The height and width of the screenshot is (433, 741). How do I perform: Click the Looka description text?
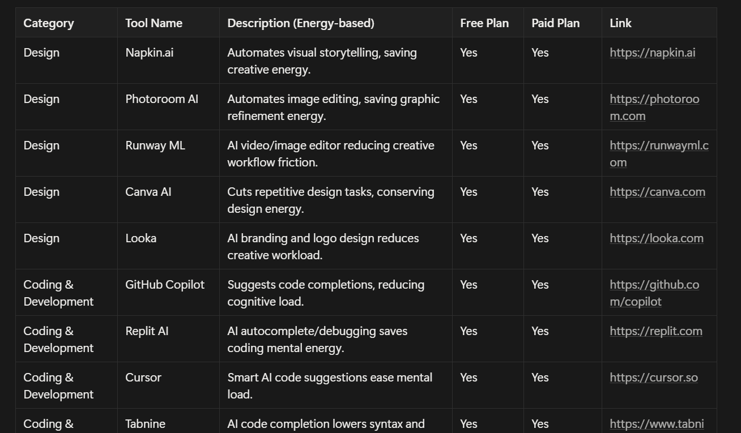coord(323,246)
